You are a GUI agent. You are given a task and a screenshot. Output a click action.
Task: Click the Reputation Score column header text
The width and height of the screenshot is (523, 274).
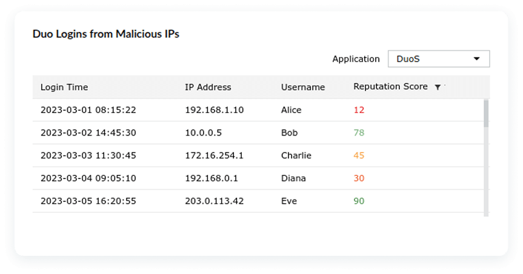coord(390,87)
